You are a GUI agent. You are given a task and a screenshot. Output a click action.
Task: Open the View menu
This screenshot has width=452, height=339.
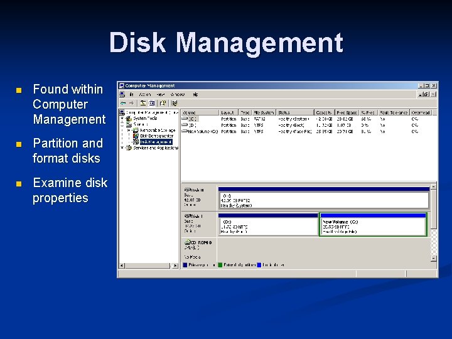point(160,94)
